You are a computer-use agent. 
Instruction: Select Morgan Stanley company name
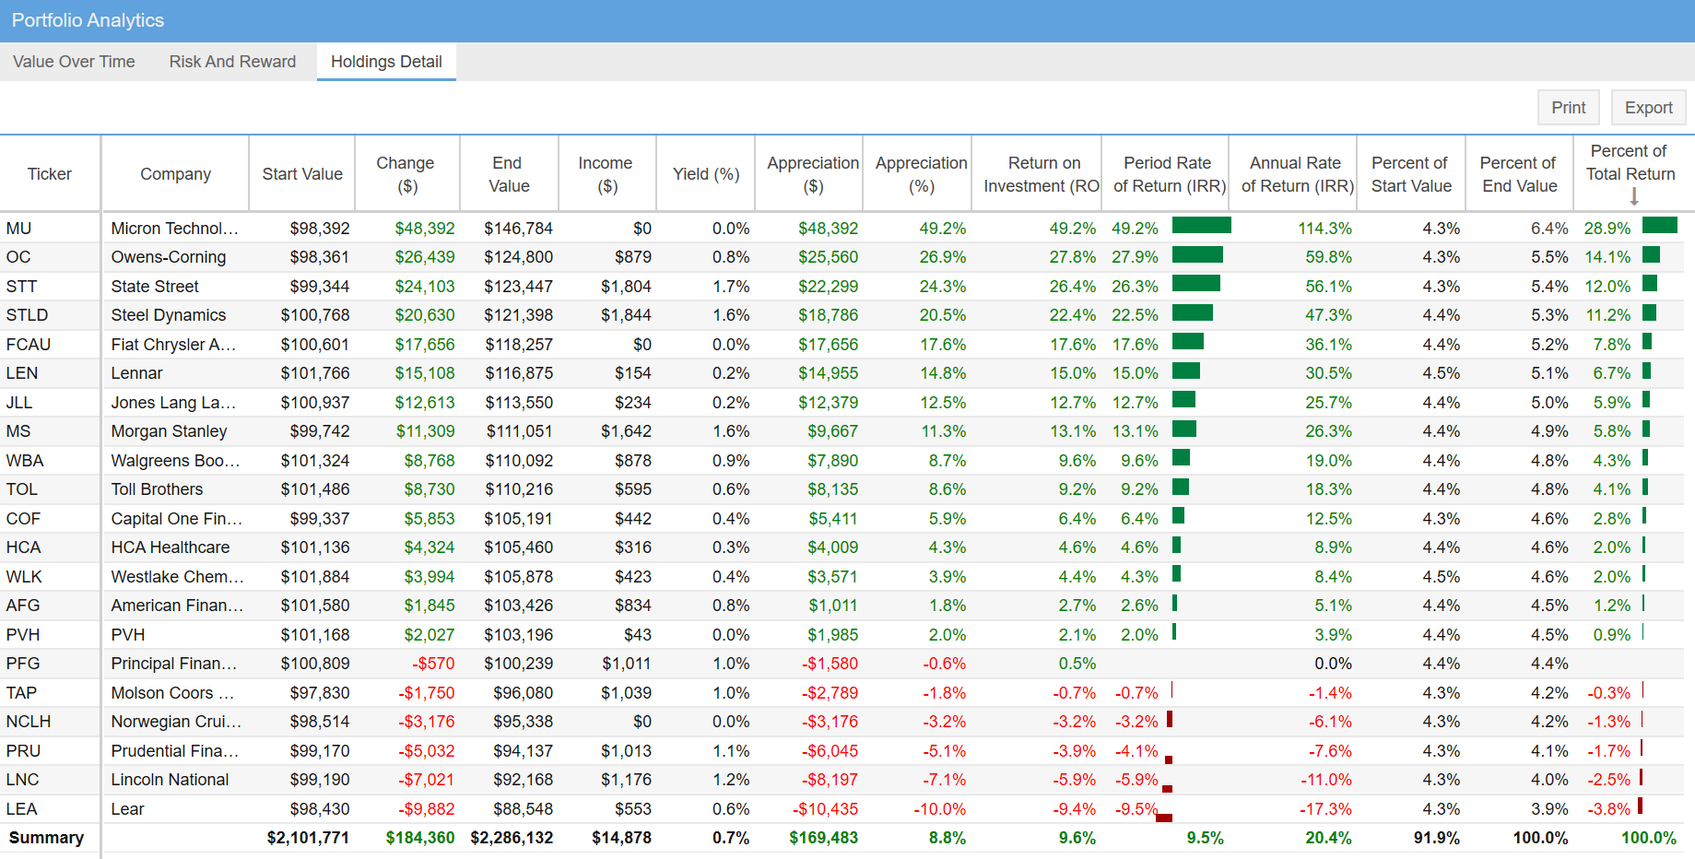tap(169, 431)
